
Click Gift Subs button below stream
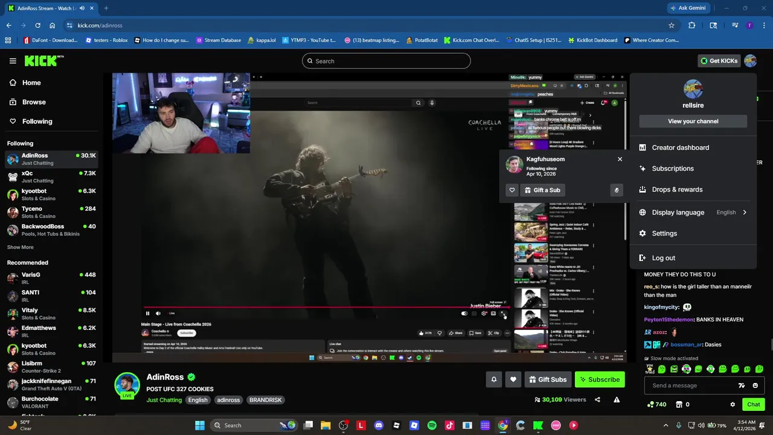548,379
